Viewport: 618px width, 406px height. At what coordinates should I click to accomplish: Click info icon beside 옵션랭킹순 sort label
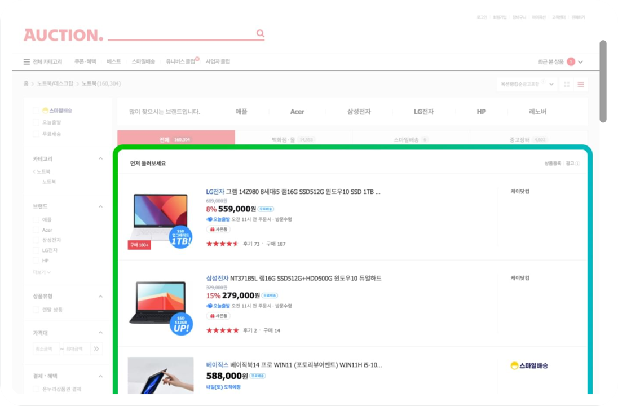[543, 82]
